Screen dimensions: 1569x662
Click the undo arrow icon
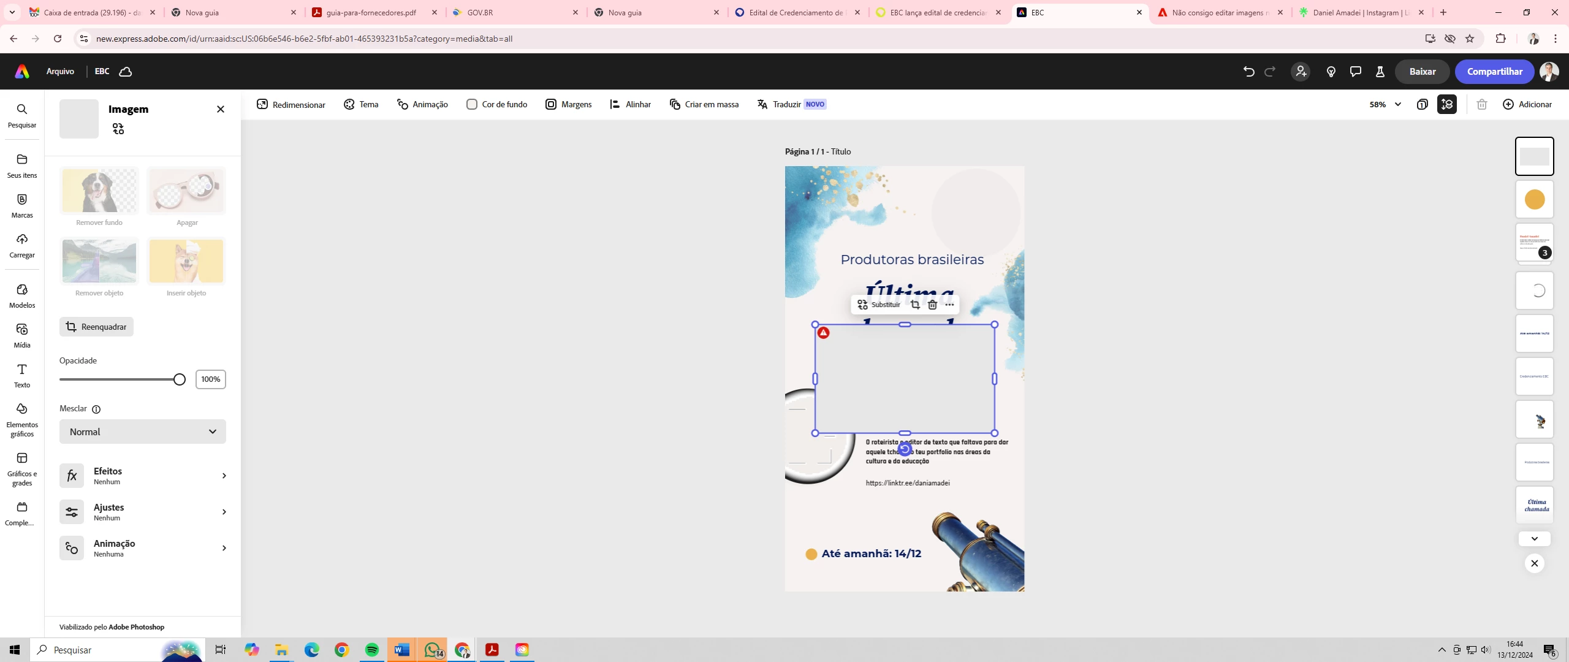(1248, 72)
